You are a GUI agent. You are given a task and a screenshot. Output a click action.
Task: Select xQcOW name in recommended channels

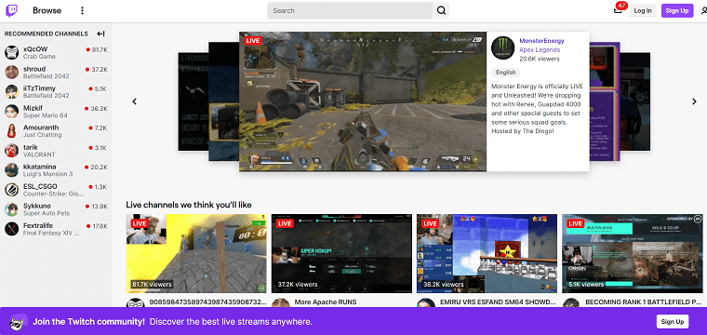tap(35, 48)
